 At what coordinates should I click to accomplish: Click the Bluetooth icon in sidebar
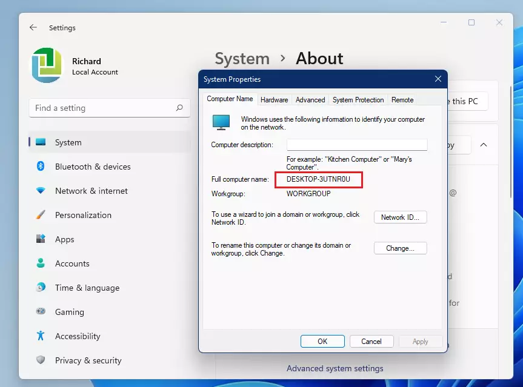[41, 166]
